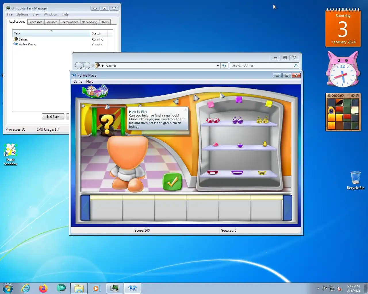Viewport: 368px width, 294px height.
Task: Click the Purble Place village home icon
Action: coord(95,91)
